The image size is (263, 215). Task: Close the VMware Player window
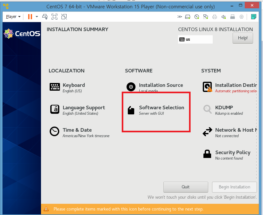pyautogui.click(x=252, y=5)
